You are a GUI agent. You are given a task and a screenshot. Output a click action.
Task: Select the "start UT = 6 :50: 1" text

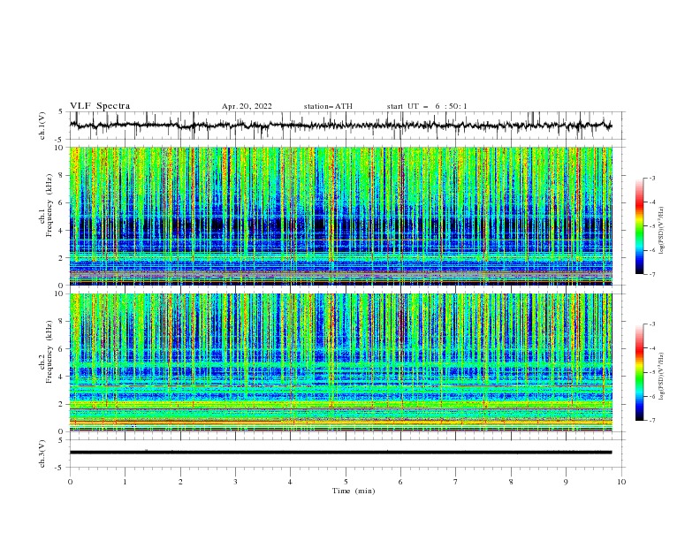[x=427, y=106]
